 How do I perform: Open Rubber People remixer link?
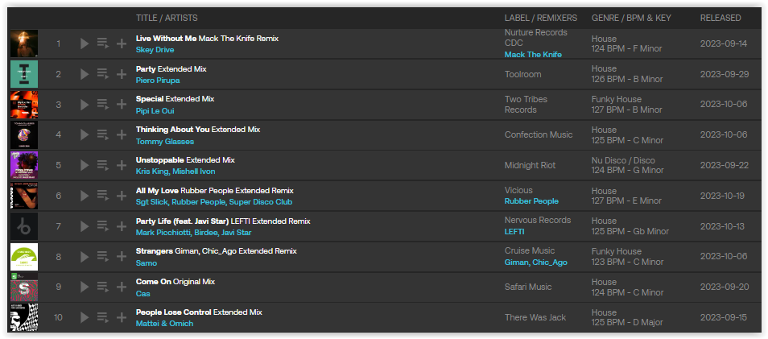[531, 201]
